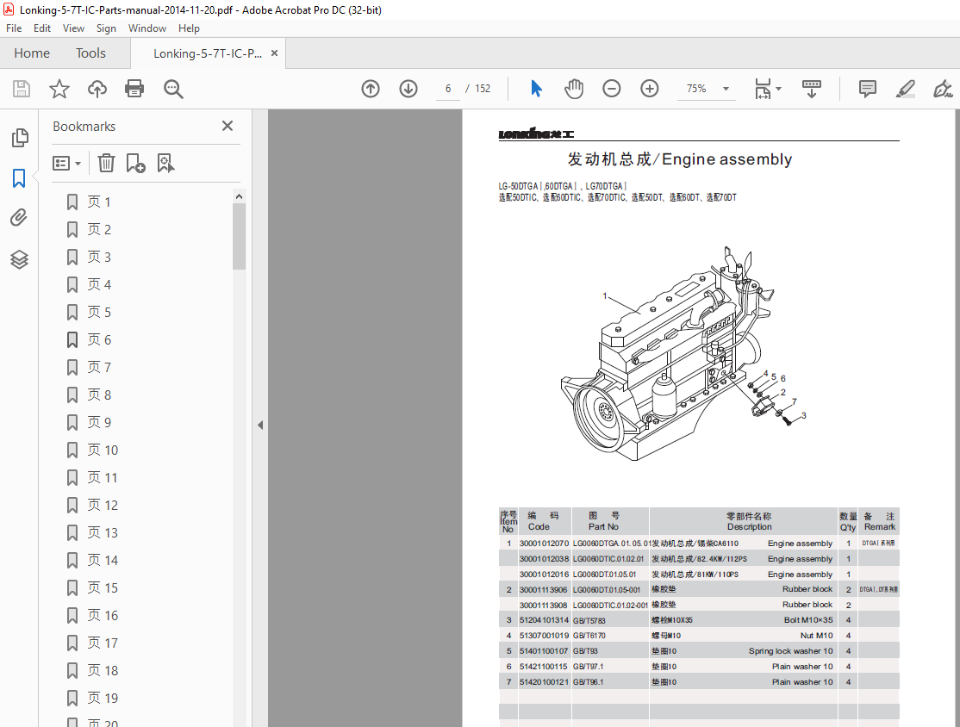This screenshot has width=960, height=727.
Task: Toggle the Bookmarks sidebar icon
Action: pos(19,178)
